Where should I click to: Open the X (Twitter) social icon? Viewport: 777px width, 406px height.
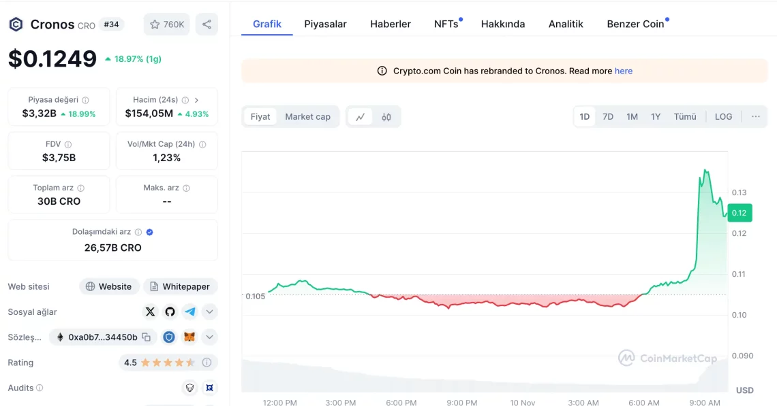pos(150,311)
